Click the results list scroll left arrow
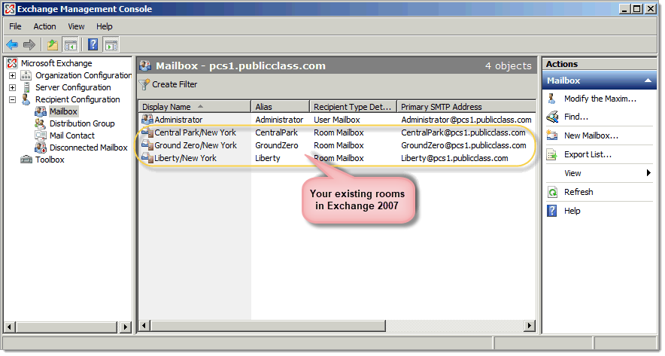The width and height of the screenshot is (665, 356). pyautogui.click(x=144, y=326)
